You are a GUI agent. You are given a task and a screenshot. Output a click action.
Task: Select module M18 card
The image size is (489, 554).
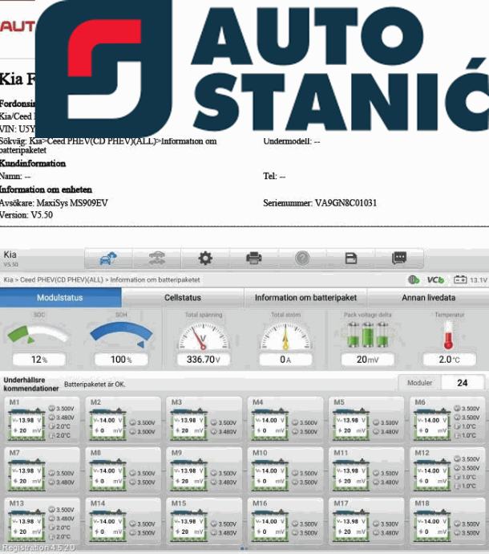point(447,521)
